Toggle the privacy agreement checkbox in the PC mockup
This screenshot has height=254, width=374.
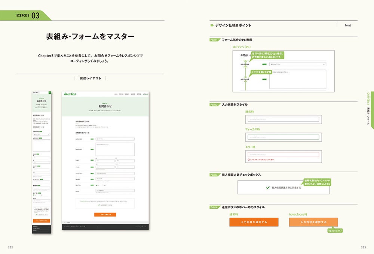pyautogui.click(x=99, y=205)
